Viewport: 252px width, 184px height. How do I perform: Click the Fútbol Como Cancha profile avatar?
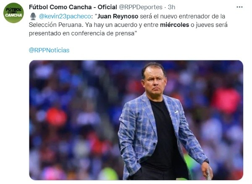(13, 13)
